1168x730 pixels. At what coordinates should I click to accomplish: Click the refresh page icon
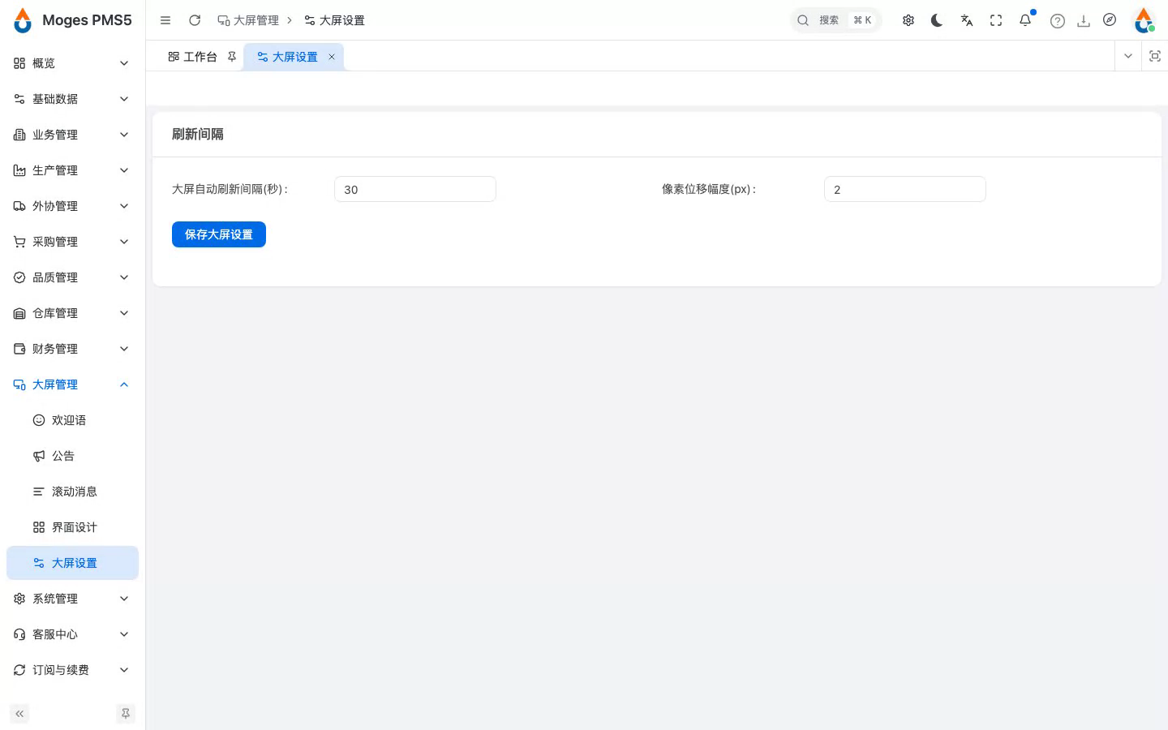195,20
